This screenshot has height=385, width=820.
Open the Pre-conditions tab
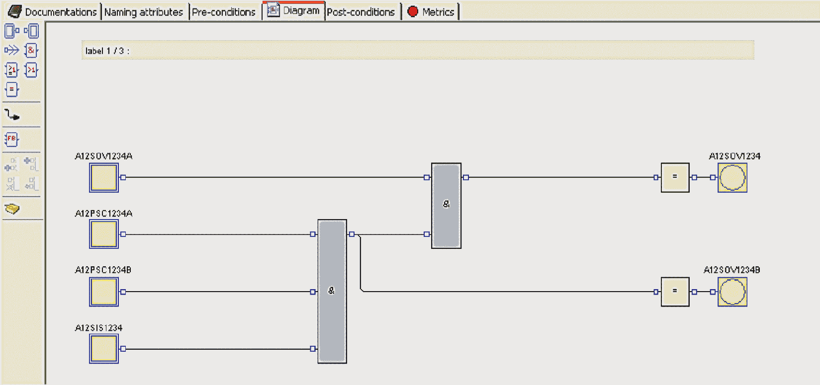coord(223,12)
